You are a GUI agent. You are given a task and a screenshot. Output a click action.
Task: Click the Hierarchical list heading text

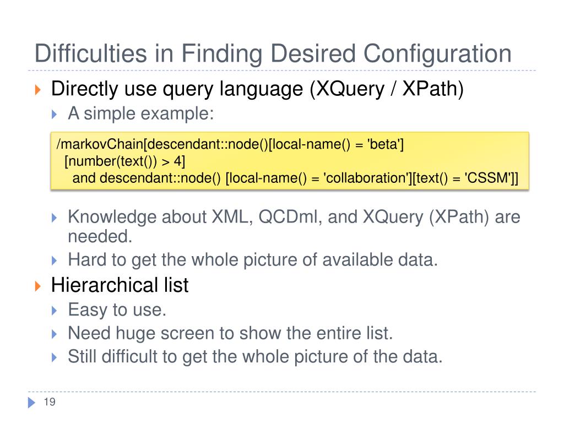120,285
